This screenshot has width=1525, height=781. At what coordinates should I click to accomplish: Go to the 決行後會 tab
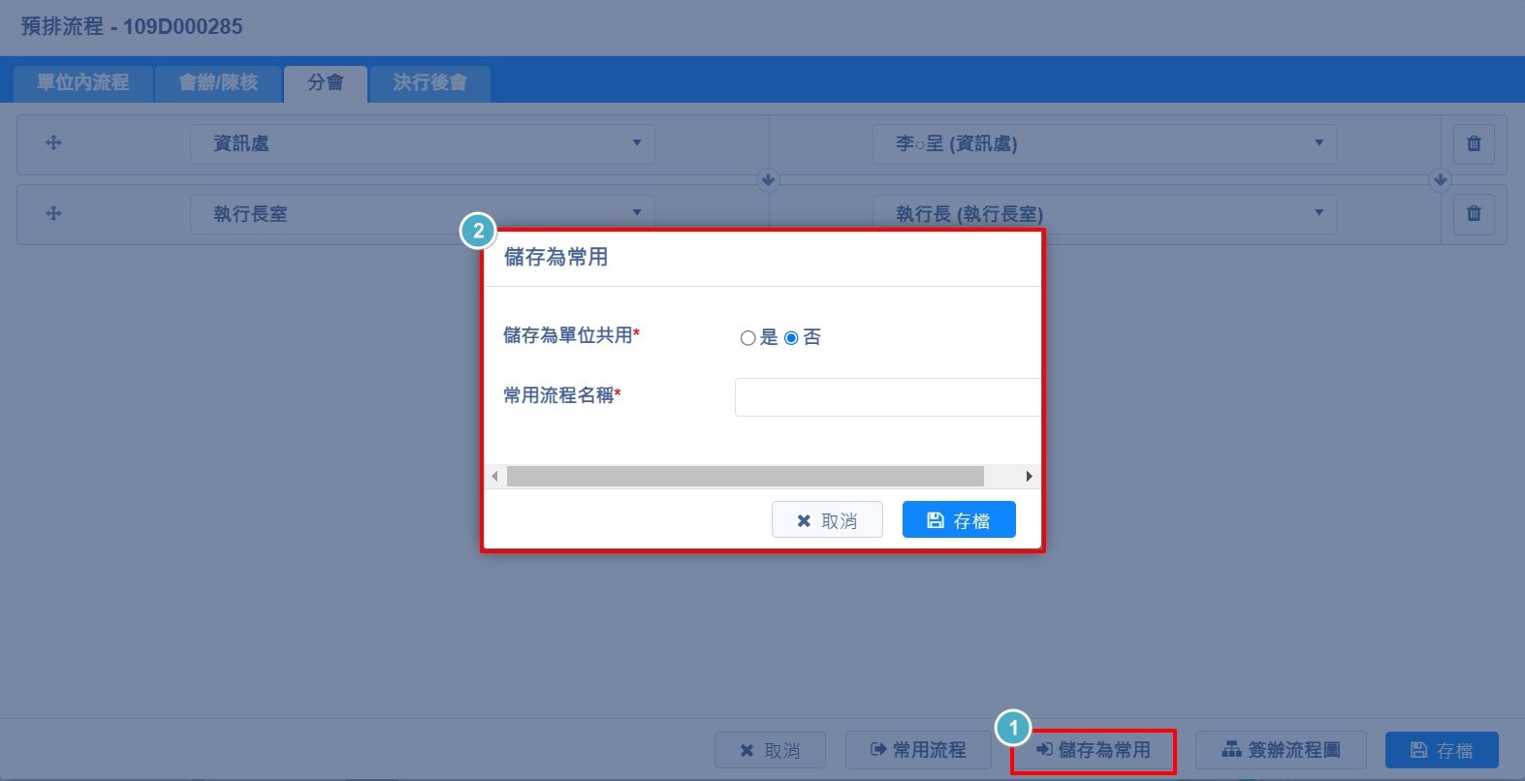pyautogui.click(x=429, y=83)
